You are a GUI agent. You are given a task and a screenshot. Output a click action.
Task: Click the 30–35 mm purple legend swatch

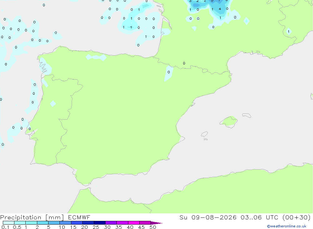(111, 223)
